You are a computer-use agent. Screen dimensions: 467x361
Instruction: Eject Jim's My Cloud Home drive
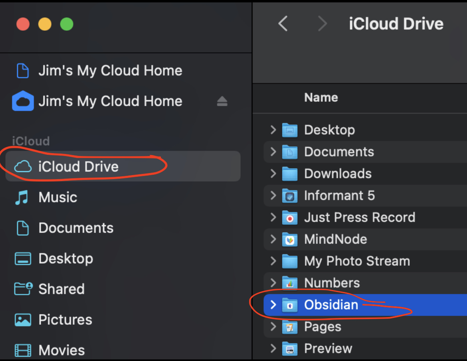(x=222, y=101)
